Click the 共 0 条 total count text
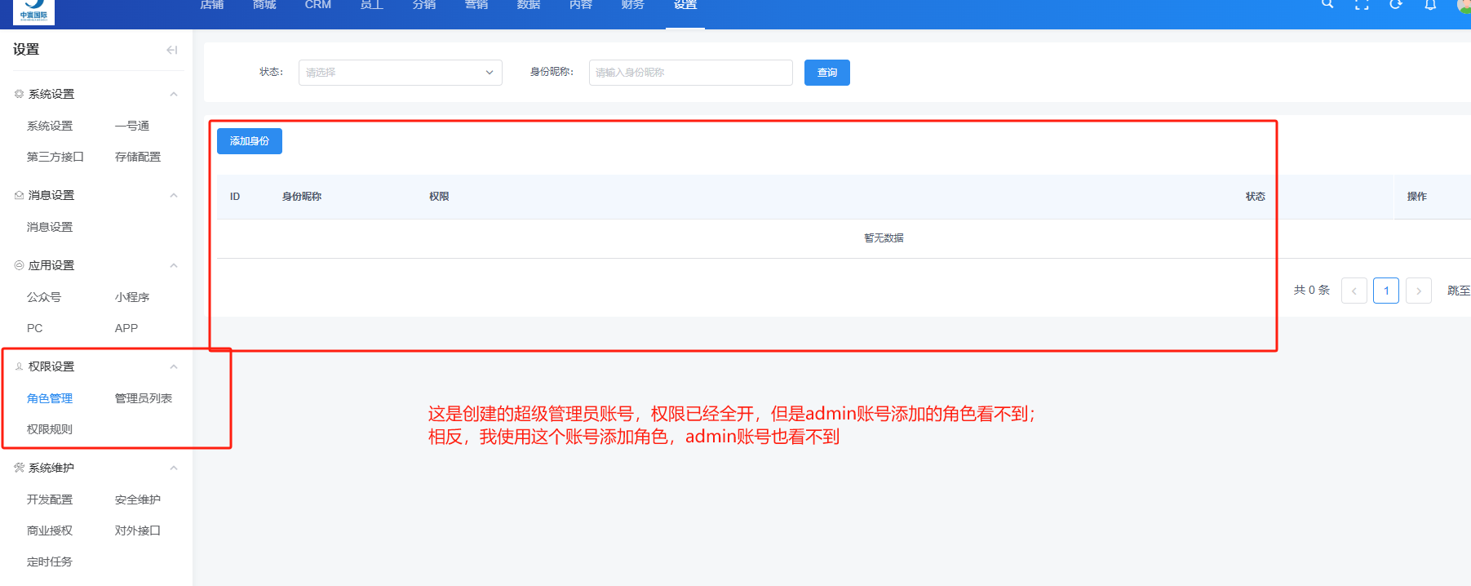 click(x=1312, y=291)
